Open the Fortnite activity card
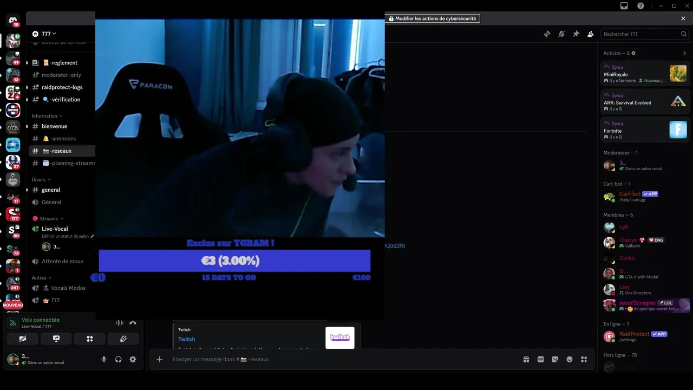The height and width of the screenshot is (390, 693). (x=645, y=129)
